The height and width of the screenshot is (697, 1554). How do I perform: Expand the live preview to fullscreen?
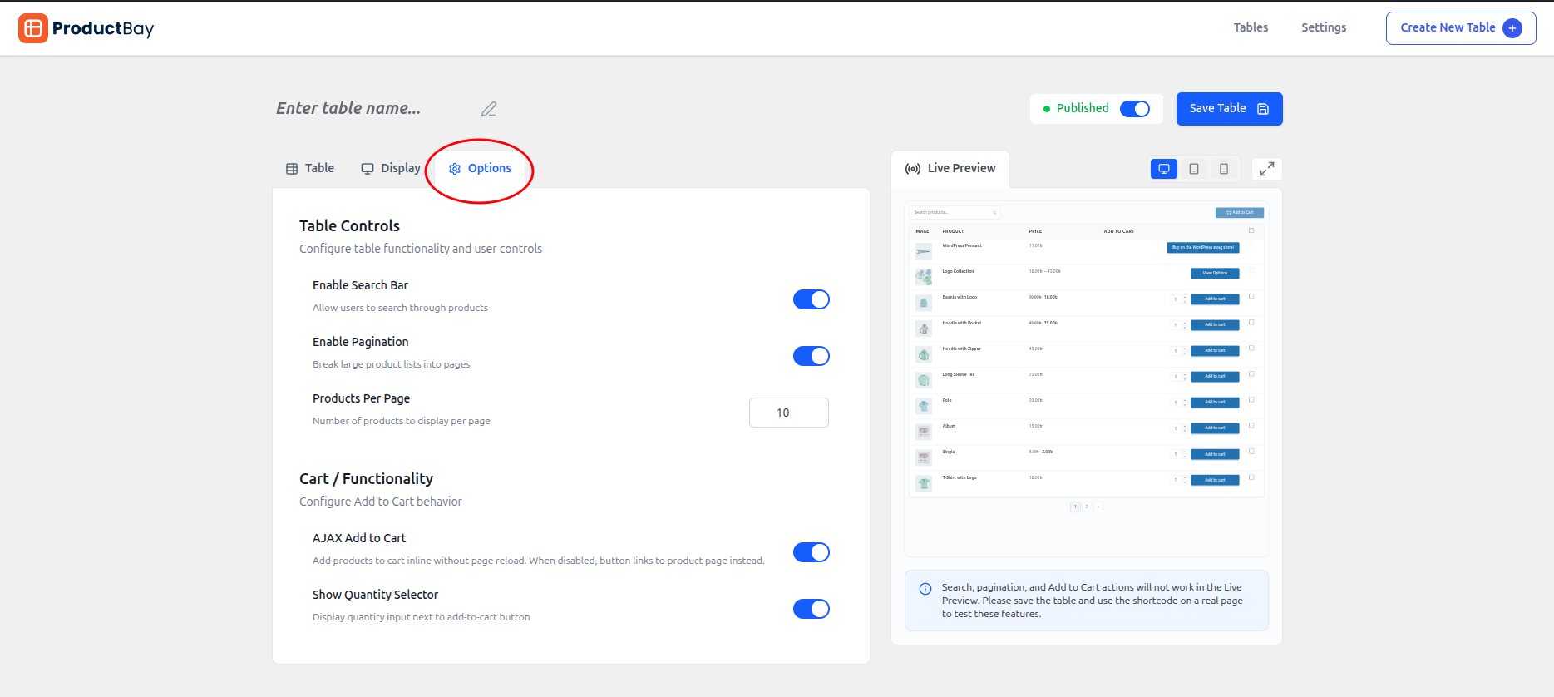(1267, 169)
